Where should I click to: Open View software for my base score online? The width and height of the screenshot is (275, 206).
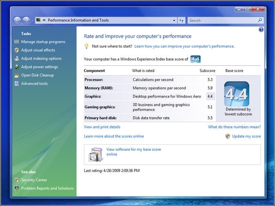[x=134, y=151]
